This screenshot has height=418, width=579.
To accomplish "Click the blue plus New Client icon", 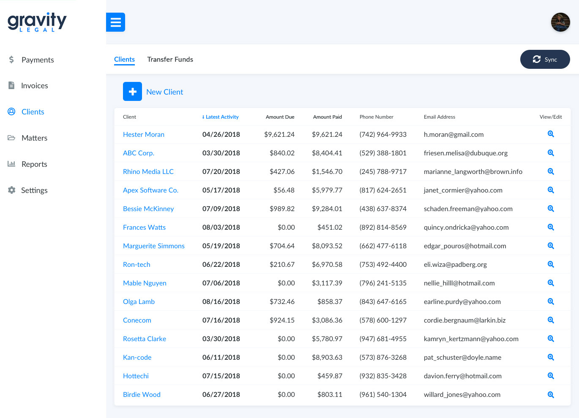I will pos(132,92).
